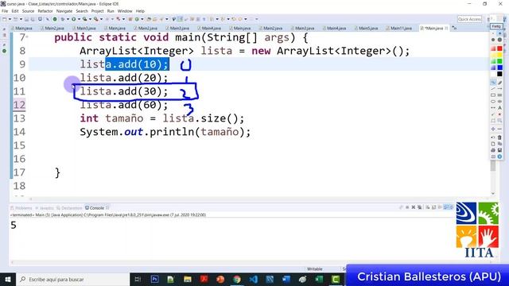Open the Navigate menu
The width and height of the screenshot is (509, 286).
(x=64, y=11)
